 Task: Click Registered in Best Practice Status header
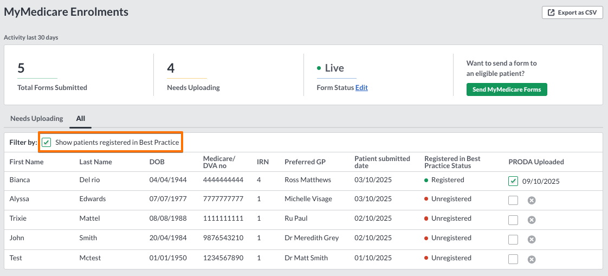[x=452, y=162]
